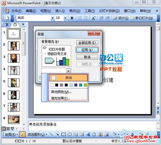Open the font size dropdown arrow

click(x=66, y=18)
